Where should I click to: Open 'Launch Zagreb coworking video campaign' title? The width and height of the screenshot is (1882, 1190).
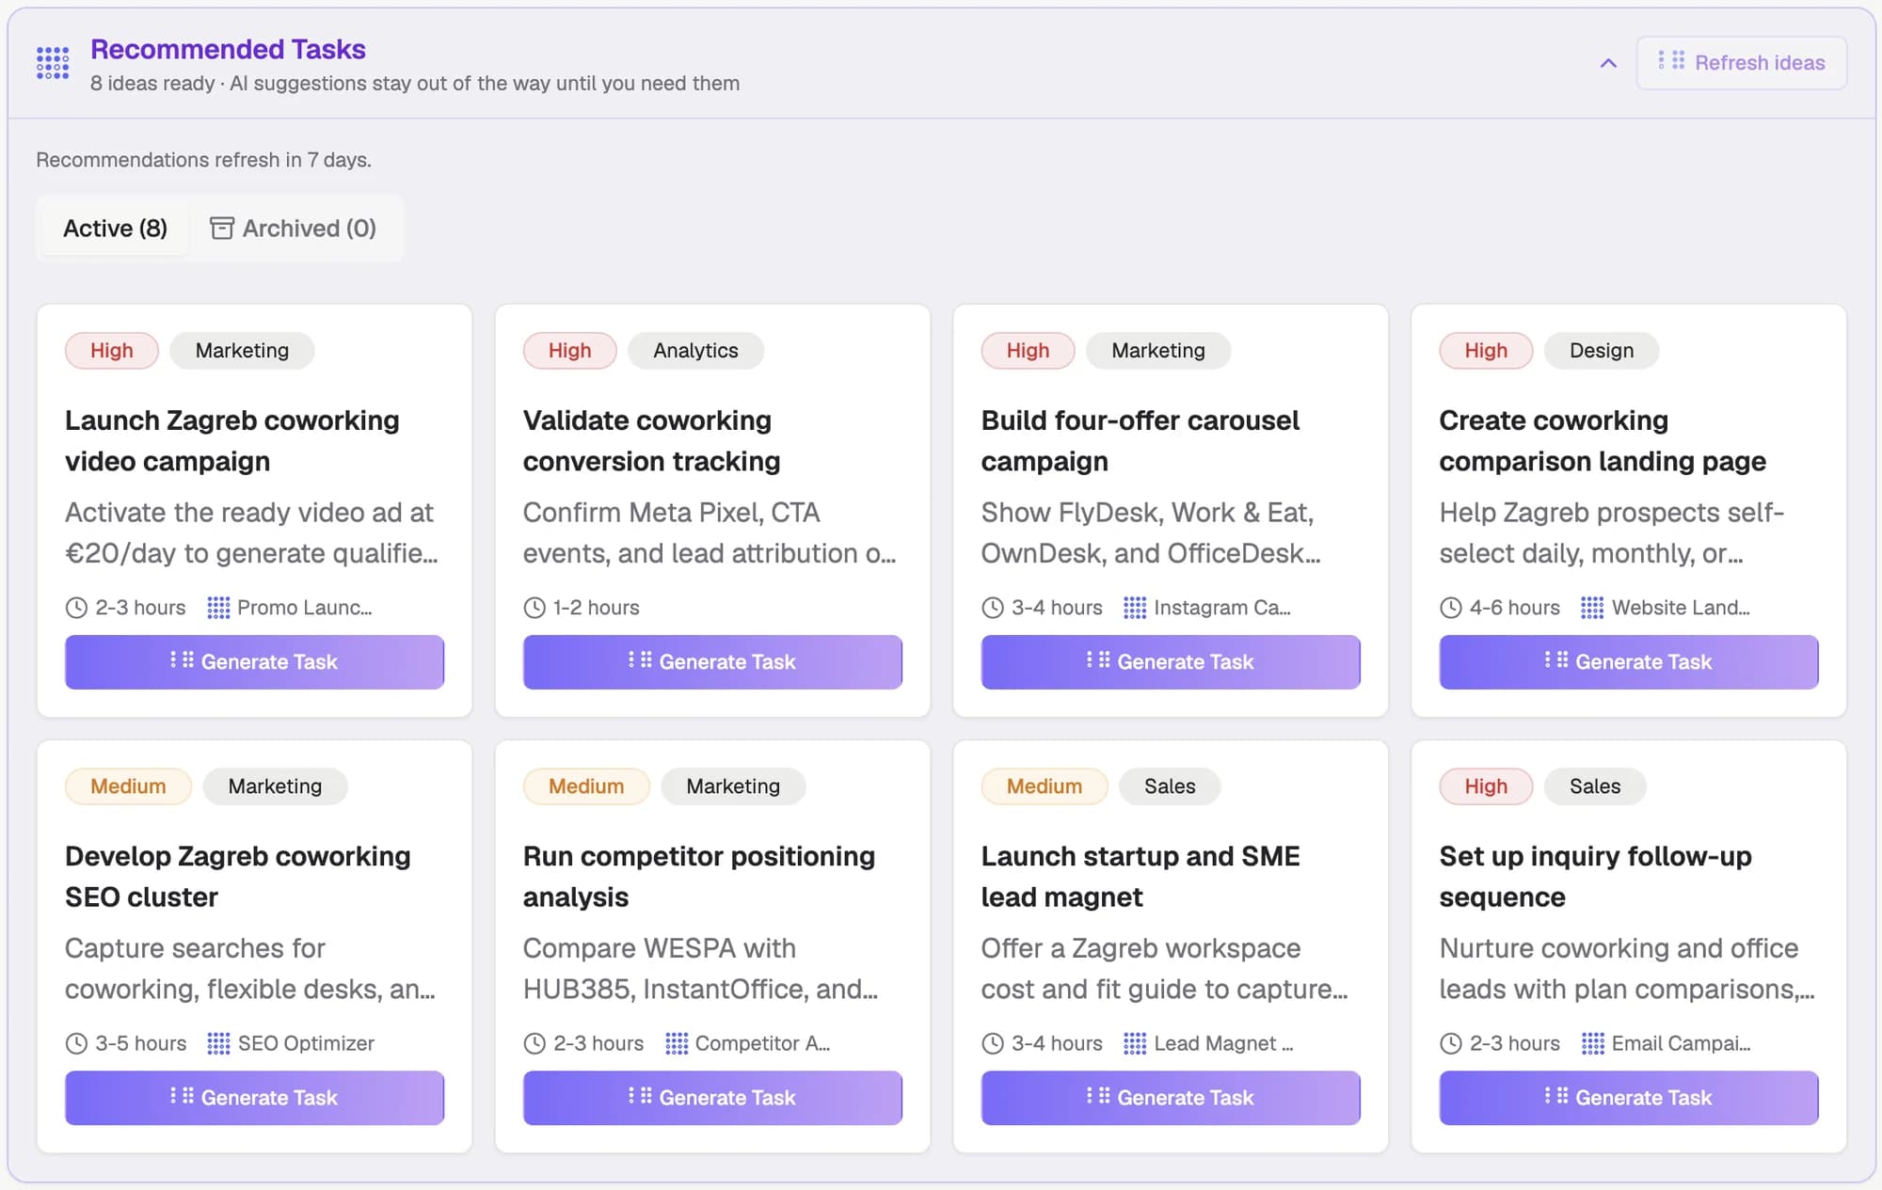pos(232,440)
